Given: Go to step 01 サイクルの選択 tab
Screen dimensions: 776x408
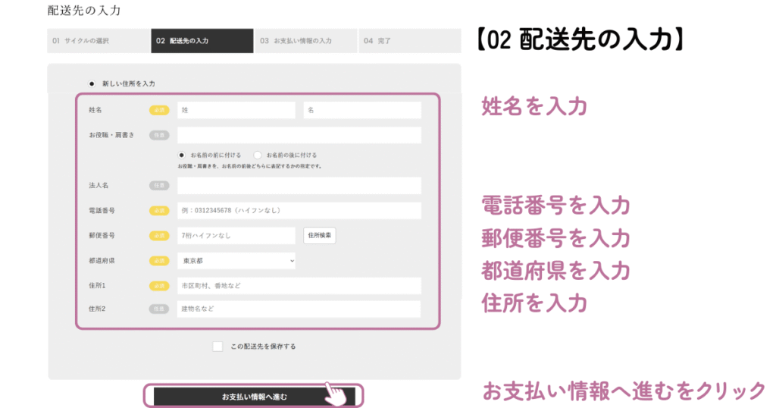Looking at the screenshot, I should point(99,41).
